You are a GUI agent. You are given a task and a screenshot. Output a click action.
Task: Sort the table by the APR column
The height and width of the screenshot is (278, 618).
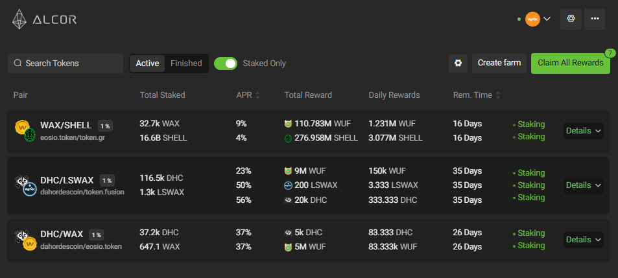click(x=244, y=95)
